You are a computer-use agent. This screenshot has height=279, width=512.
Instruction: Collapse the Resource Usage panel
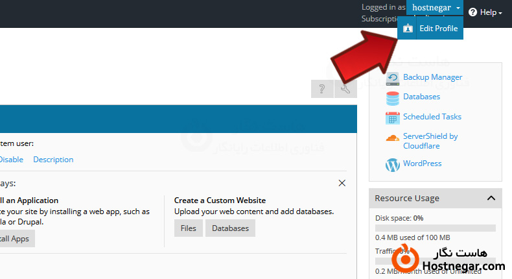tap(491, 198)
